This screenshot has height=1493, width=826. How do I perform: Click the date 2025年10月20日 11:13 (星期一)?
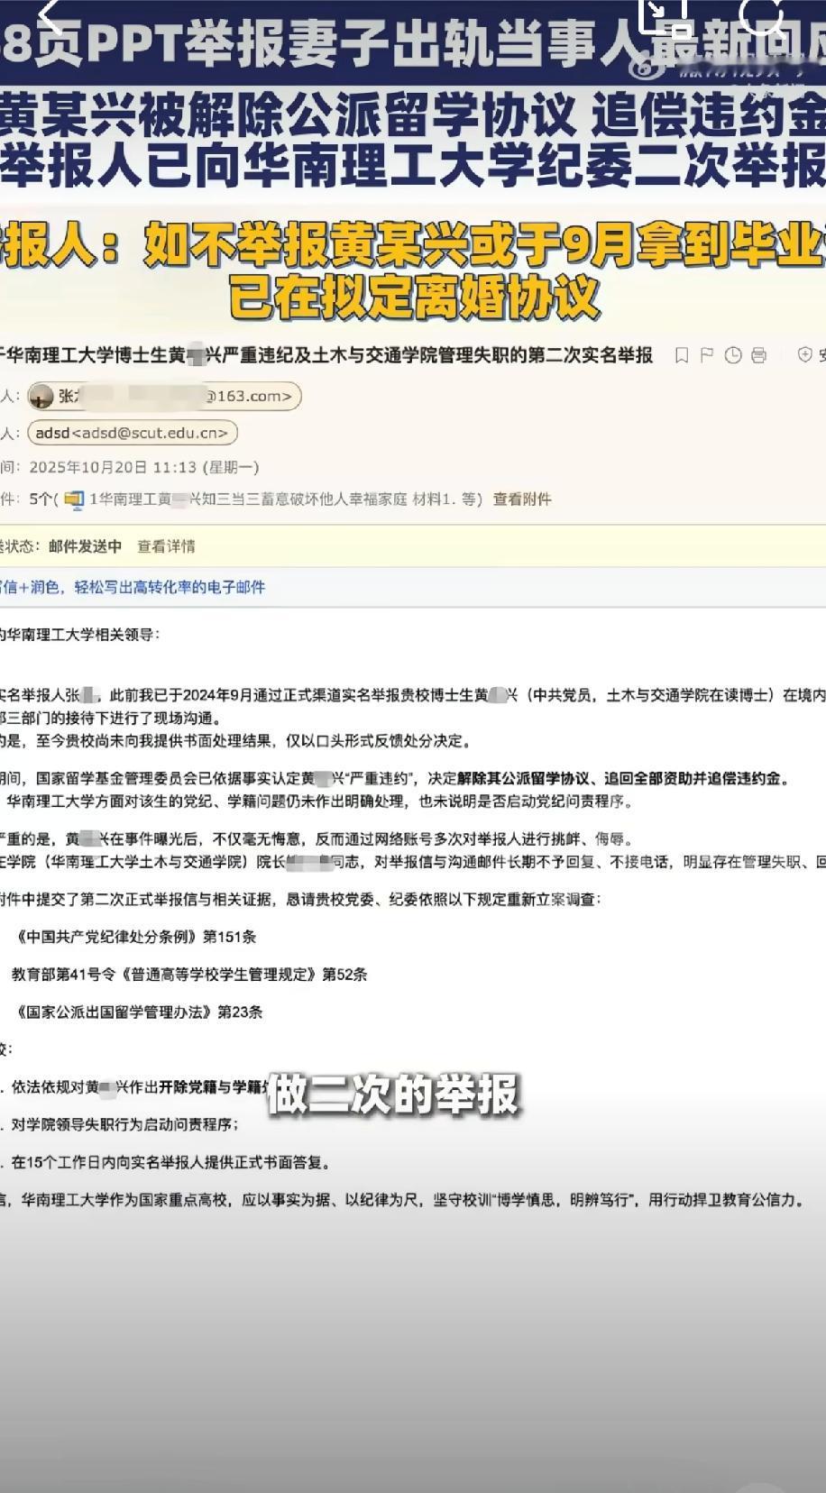[144, 467]
